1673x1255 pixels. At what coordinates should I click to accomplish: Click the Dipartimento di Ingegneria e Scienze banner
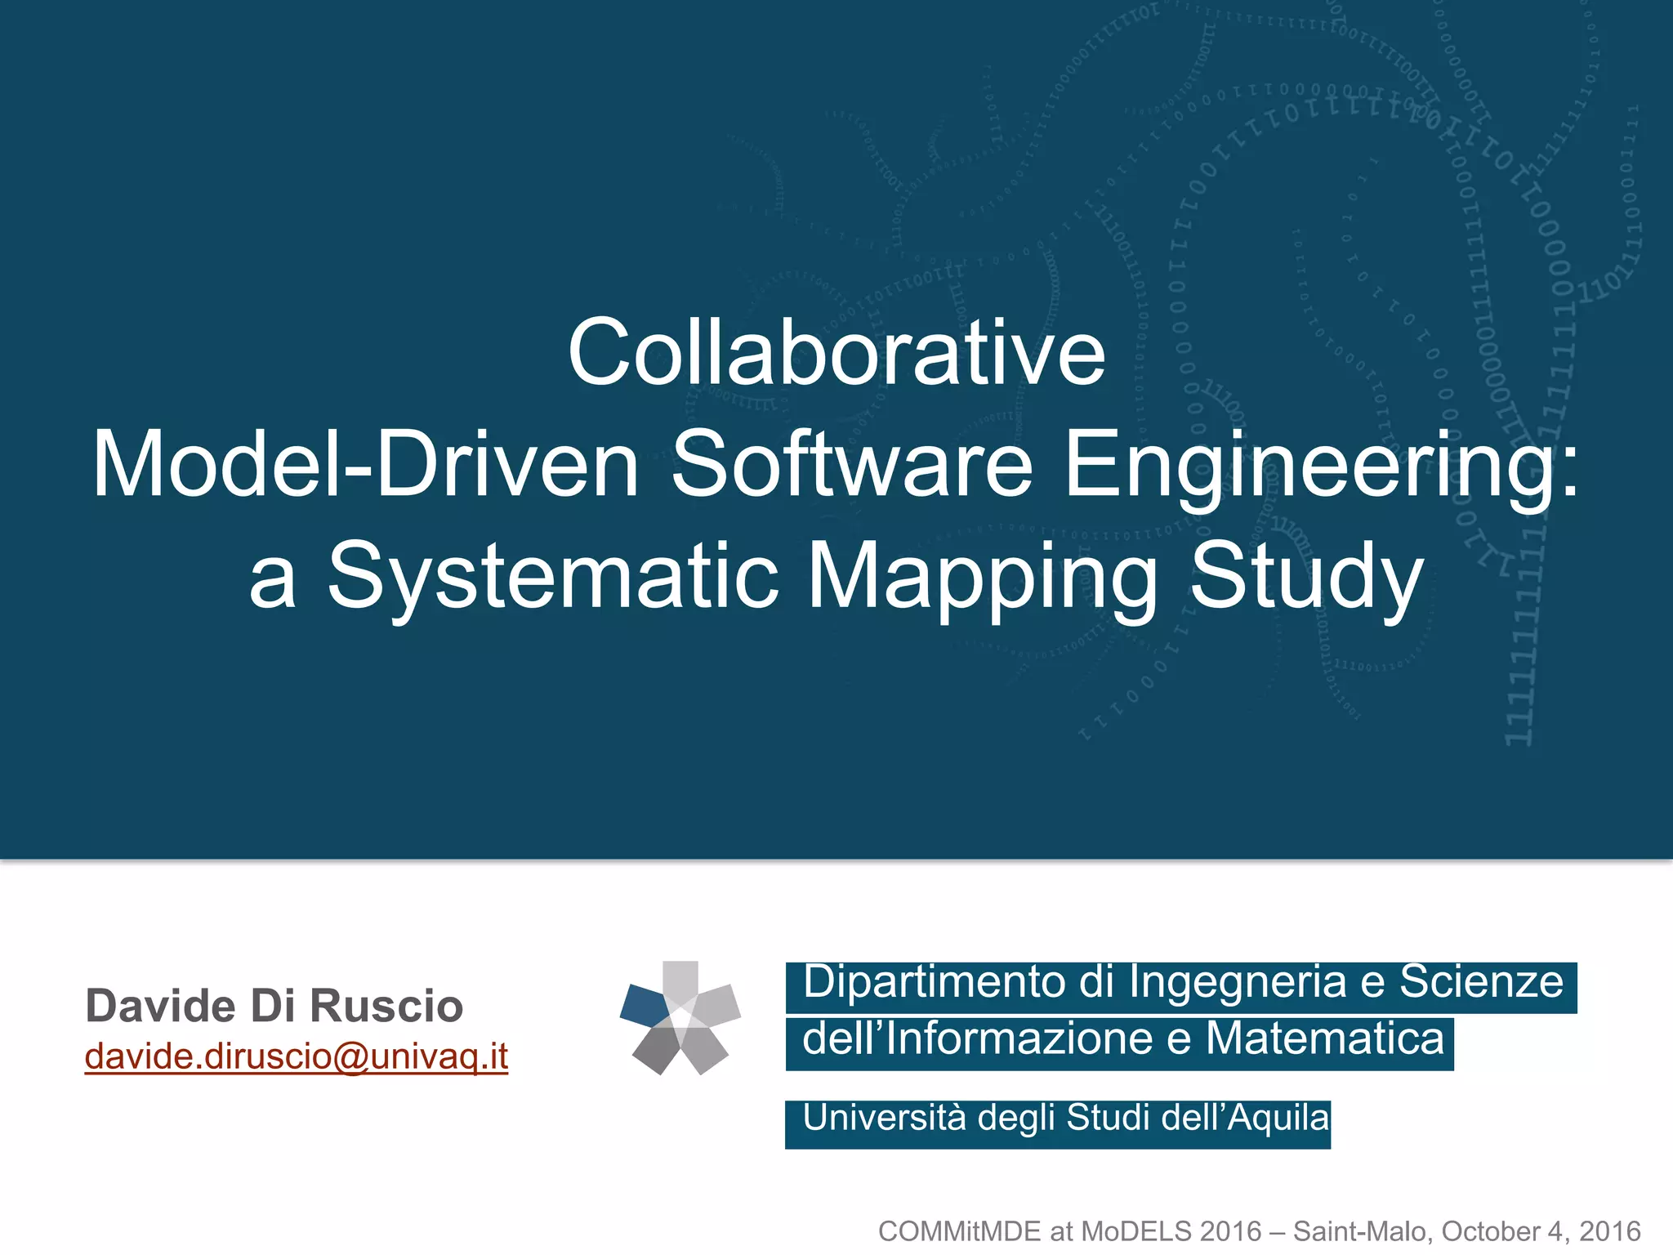1180,986
